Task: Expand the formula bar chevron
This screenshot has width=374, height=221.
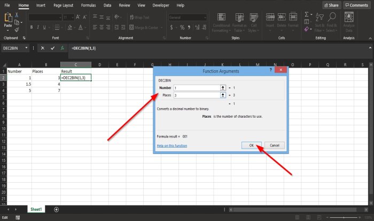Action: click(370, 48)
